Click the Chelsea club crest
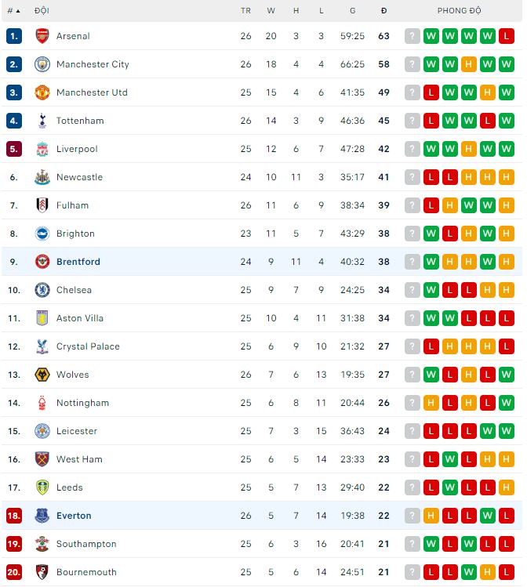 [x=42, y=290]
